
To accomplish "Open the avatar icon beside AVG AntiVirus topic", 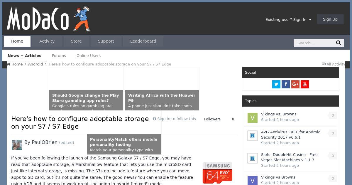I will (253, 136).
